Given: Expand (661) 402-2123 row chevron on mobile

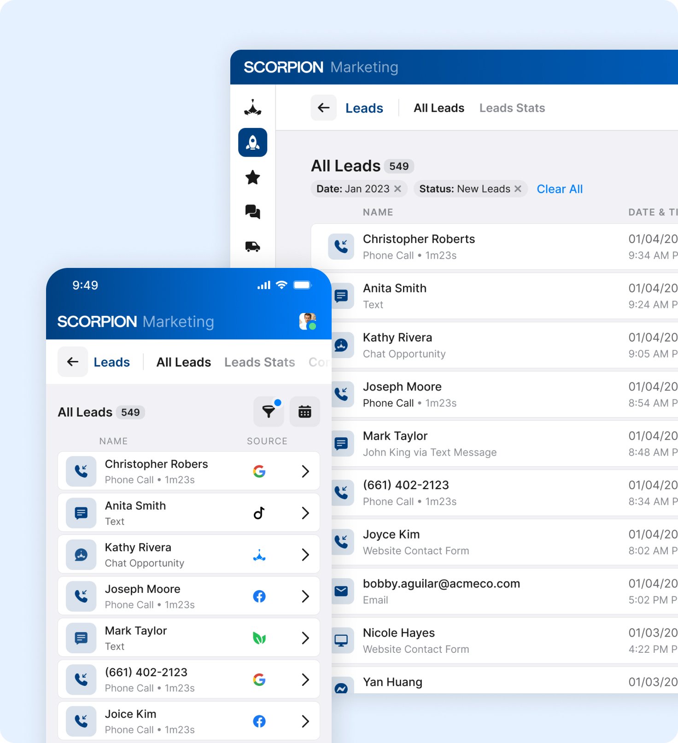Looking at the screenshot, I should (x=305, y=679).
